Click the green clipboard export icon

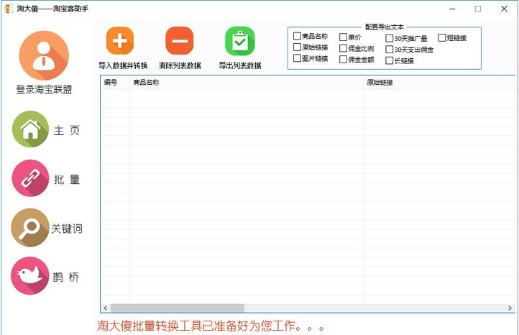click(x=240, y=41)
